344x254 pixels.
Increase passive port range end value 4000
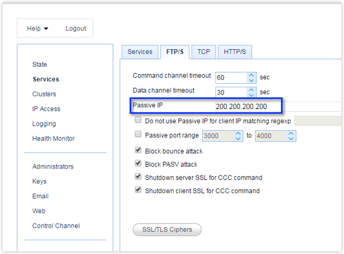tap(291, 133)
